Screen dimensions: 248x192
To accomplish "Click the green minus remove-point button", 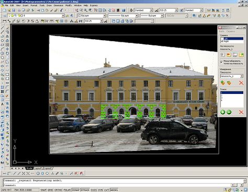I will 229,112.
